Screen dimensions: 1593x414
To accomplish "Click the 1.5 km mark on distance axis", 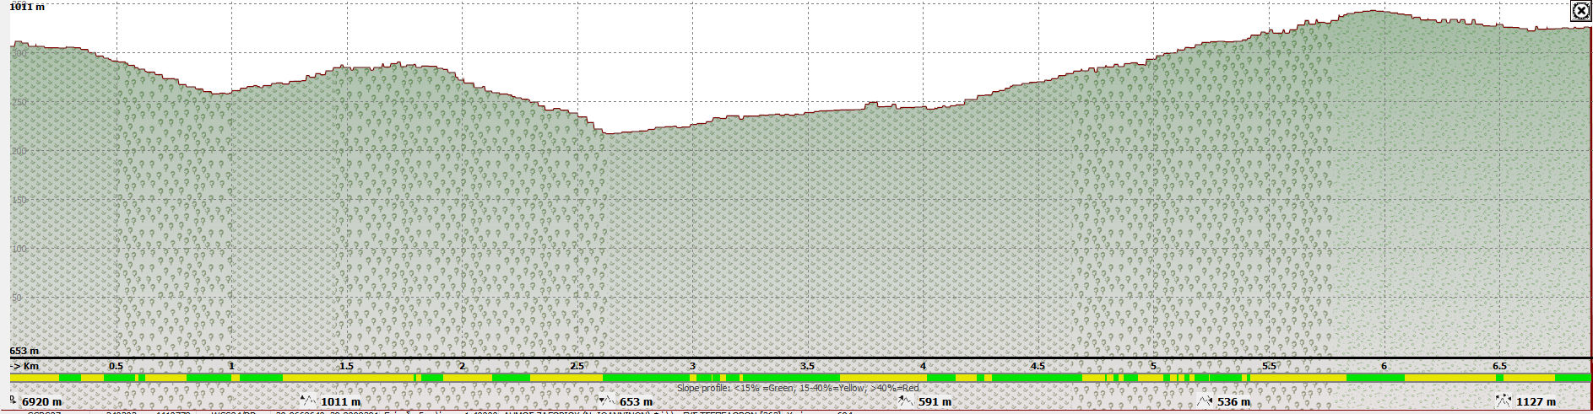I will tap(346, 366).
